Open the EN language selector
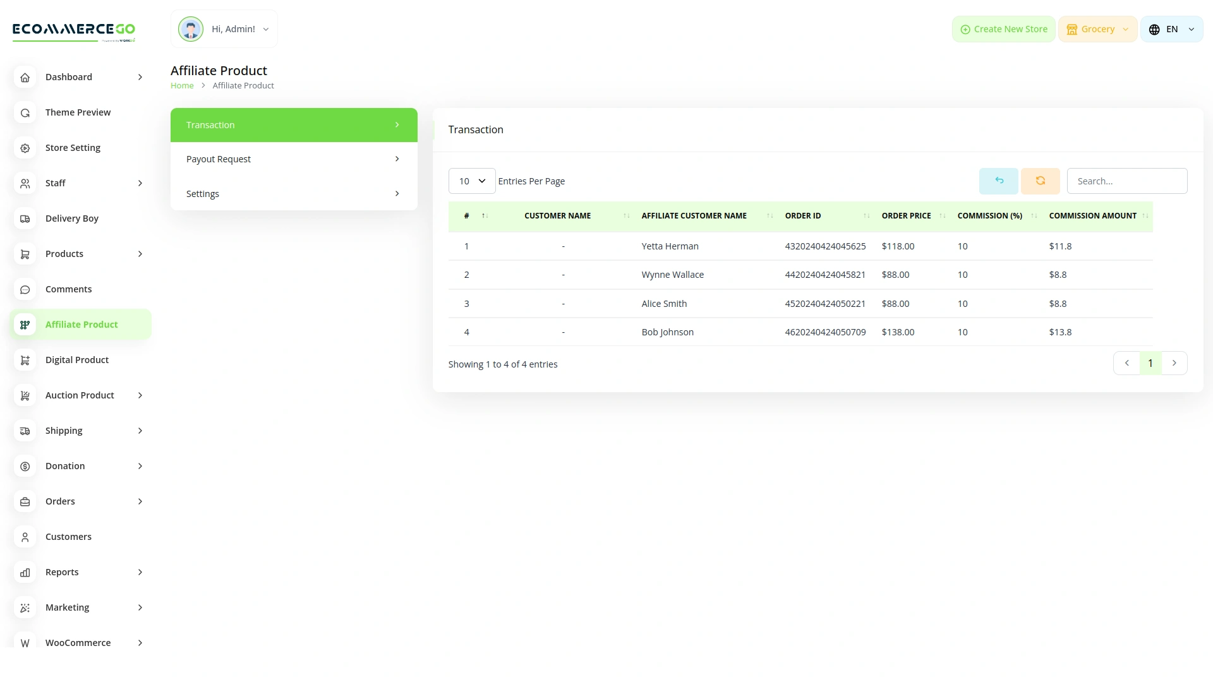This screenshot has width=1213, height=682. click(x=1171, y=28)
